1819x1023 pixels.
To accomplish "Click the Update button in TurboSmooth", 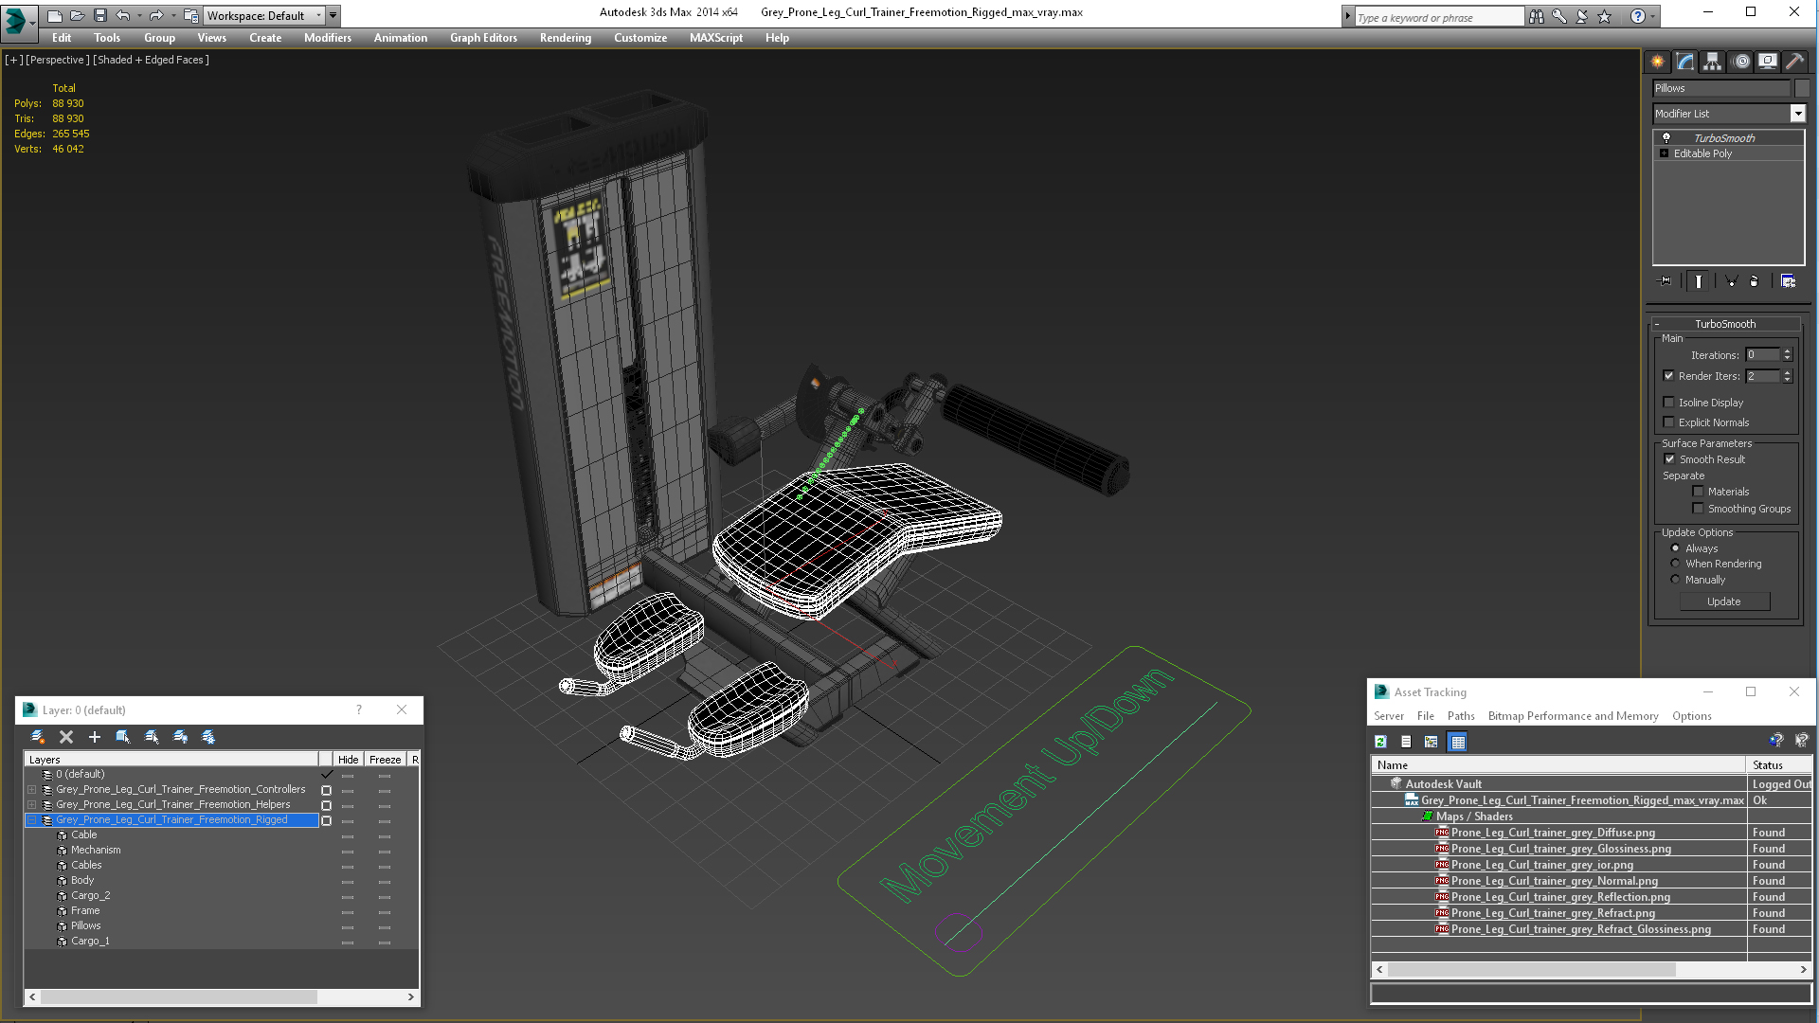I will (x=1724, y=601).
